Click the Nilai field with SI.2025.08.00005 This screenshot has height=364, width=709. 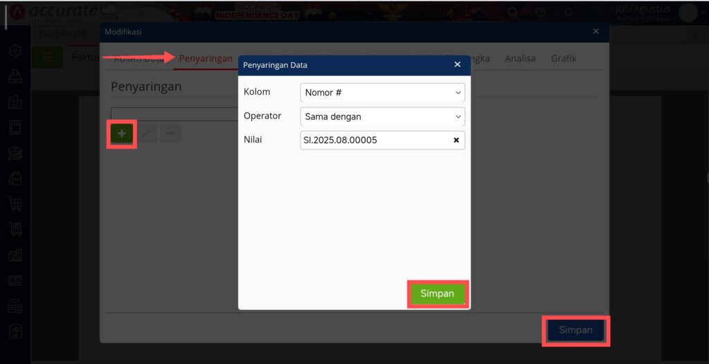click(x=382, y=140)
